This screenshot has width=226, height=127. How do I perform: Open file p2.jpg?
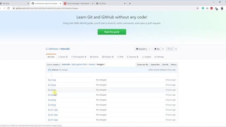point(53,85)
